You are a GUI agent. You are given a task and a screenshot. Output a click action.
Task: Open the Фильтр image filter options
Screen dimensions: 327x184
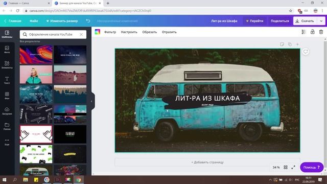click(110, 32)
